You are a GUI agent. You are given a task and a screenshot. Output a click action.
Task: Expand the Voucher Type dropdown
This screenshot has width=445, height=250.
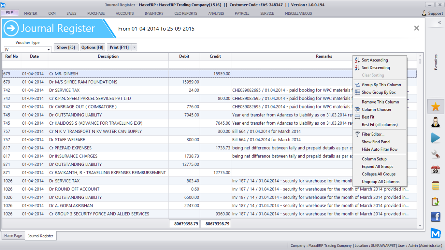[x=49, y=50]
